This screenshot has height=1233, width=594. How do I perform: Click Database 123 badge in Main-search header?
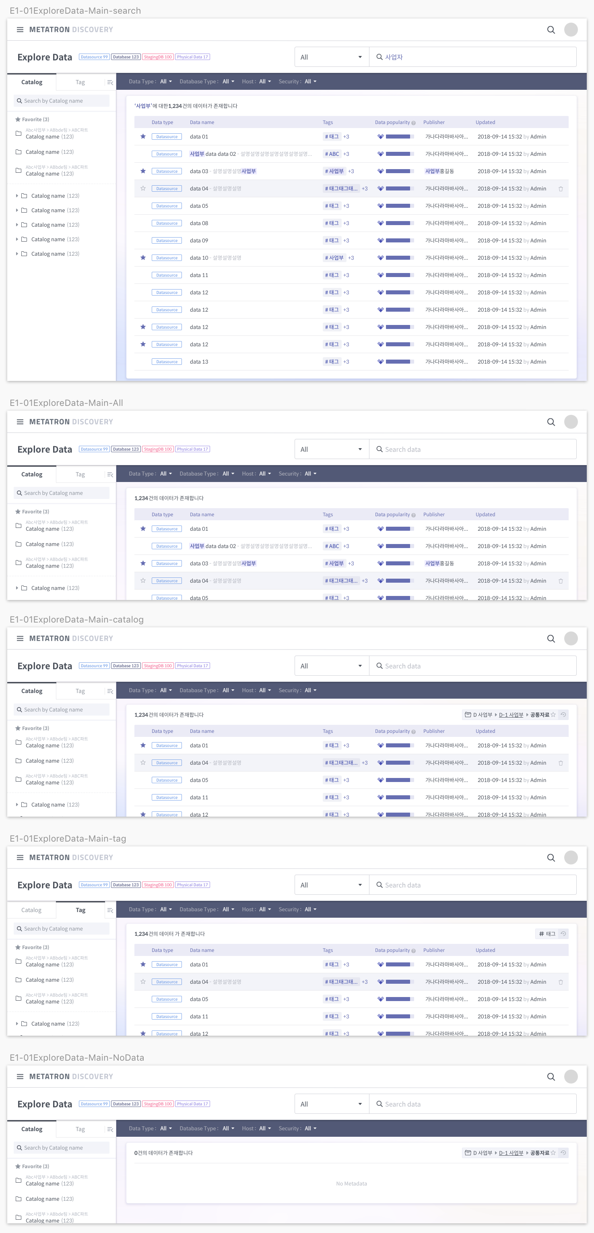(126, 57)
